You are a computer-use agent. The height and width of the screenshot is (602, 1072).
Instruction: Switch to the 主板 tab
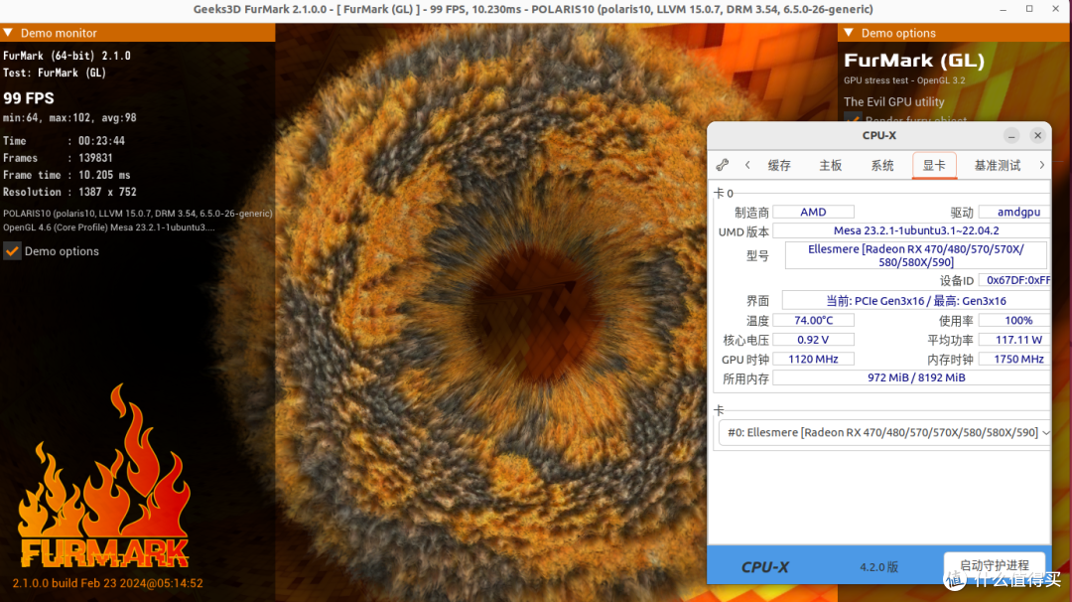click(x=831, y=165)
